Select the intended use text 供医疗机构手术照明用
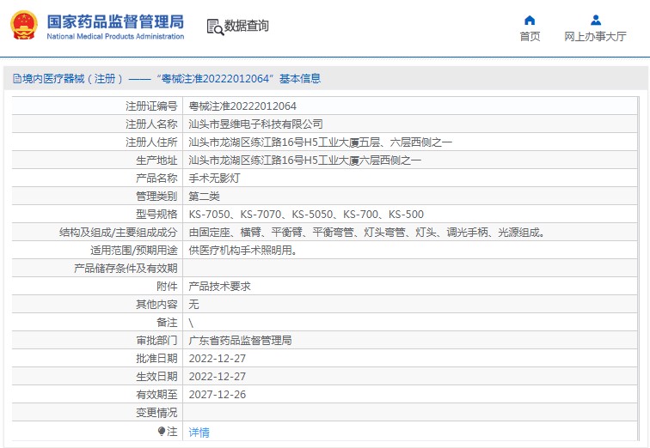 pos(243,251)
